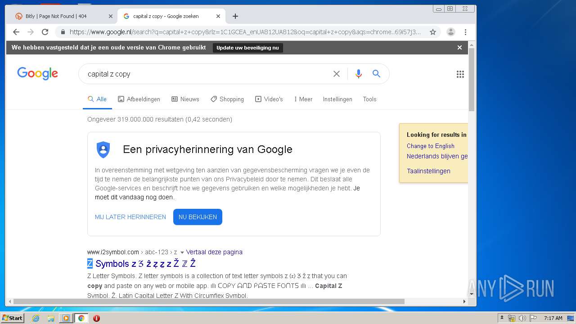576x324 pixels.
Task: Click the taskbar clock 7:17 AM
Action: click(553, 318)
